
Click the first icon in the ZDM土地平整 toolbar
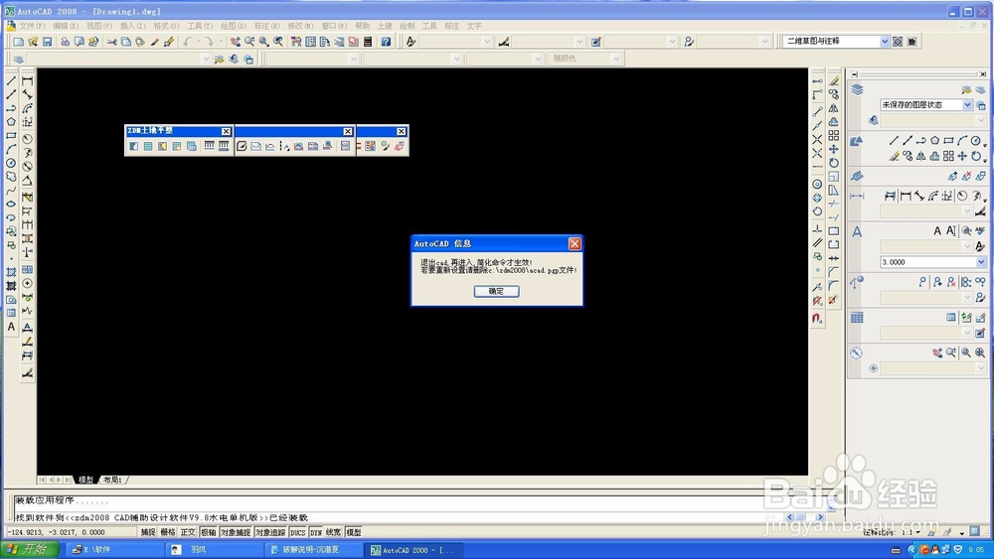(134, 146)
